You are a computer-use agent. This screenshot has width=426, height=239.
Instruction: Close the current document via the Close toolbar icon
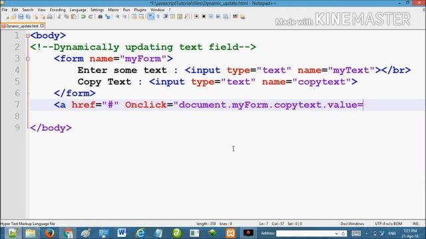(x=35, y=17)
